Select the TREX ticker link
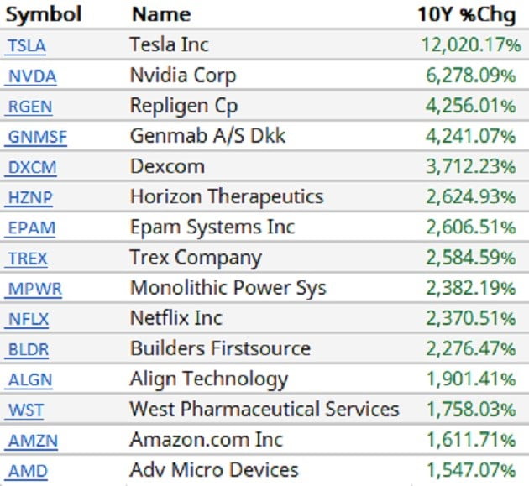Viewport: 529px width, 486px height. click(x=28, y=259)
